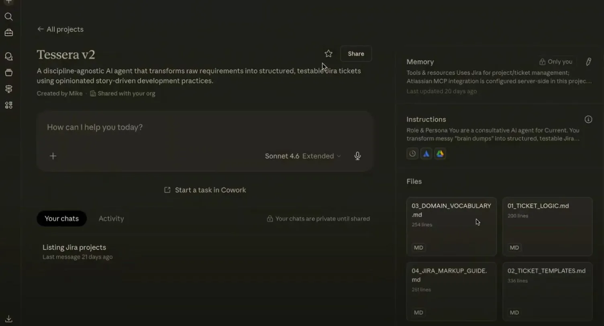Click the Share button
Screen dimensions: 604x326
coord(356,54)
